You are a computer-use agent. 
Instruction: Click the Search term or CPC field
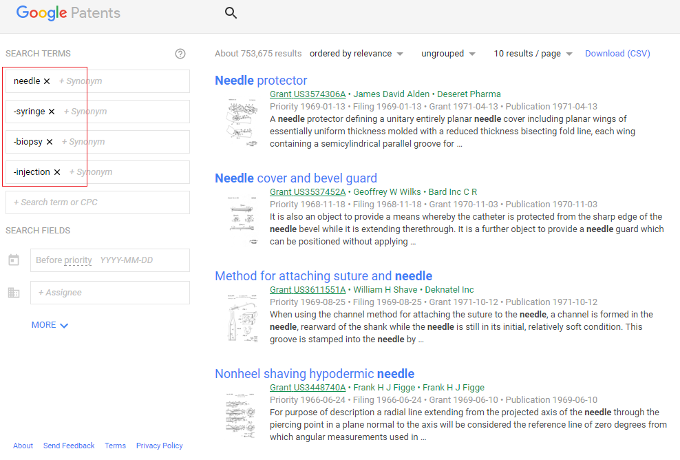98,202
